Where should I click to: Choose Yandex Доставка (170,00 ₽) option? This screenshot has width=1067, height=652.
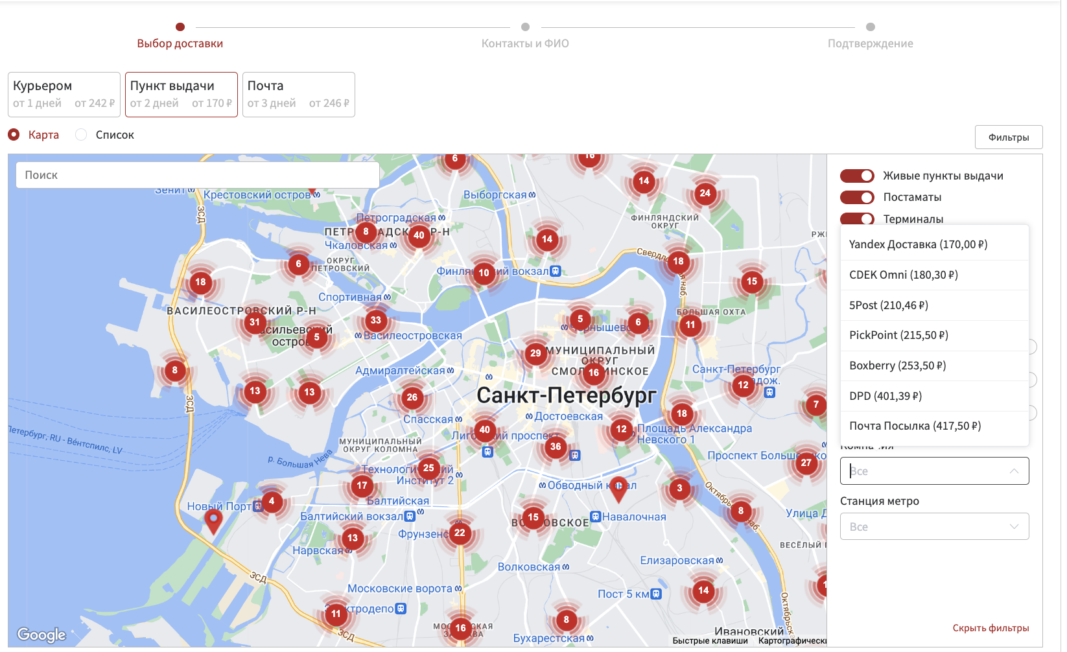click(934, 244)
